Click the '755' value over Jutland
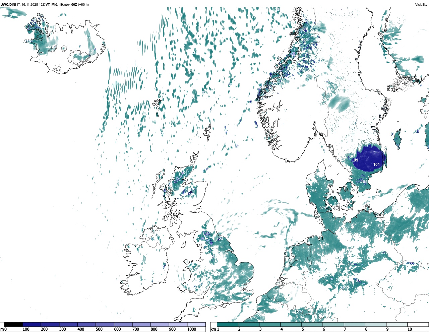This screenshot has width=429, height=332. click(x=313, y=191)
